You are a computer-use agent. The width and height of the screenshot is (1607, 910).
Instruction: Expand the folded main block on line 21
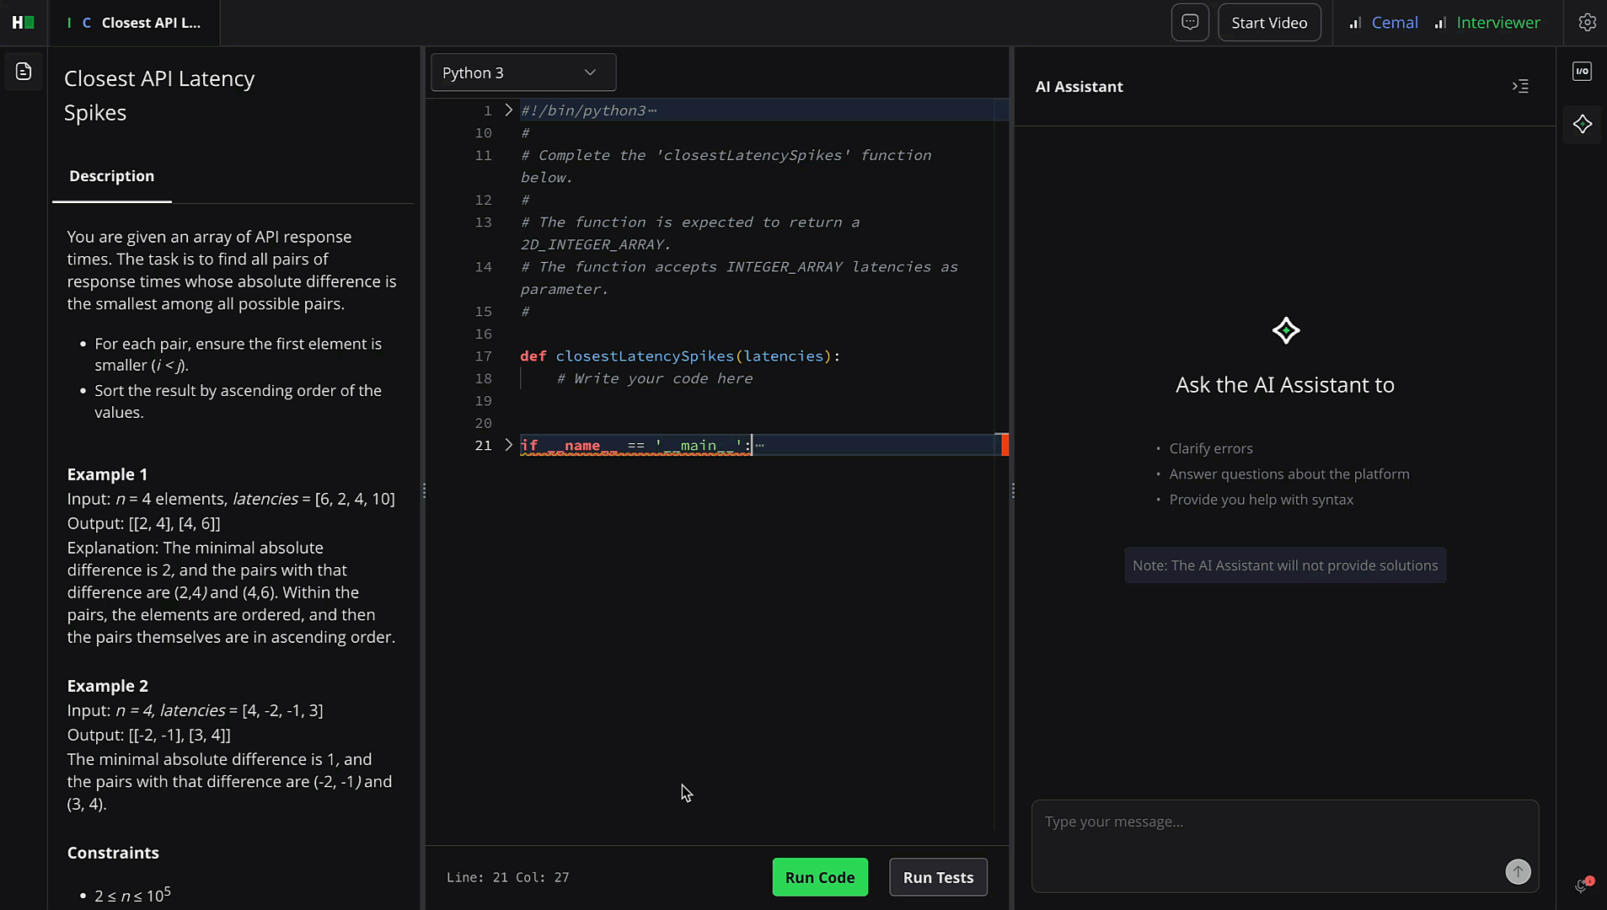click(x=507, y=445)
